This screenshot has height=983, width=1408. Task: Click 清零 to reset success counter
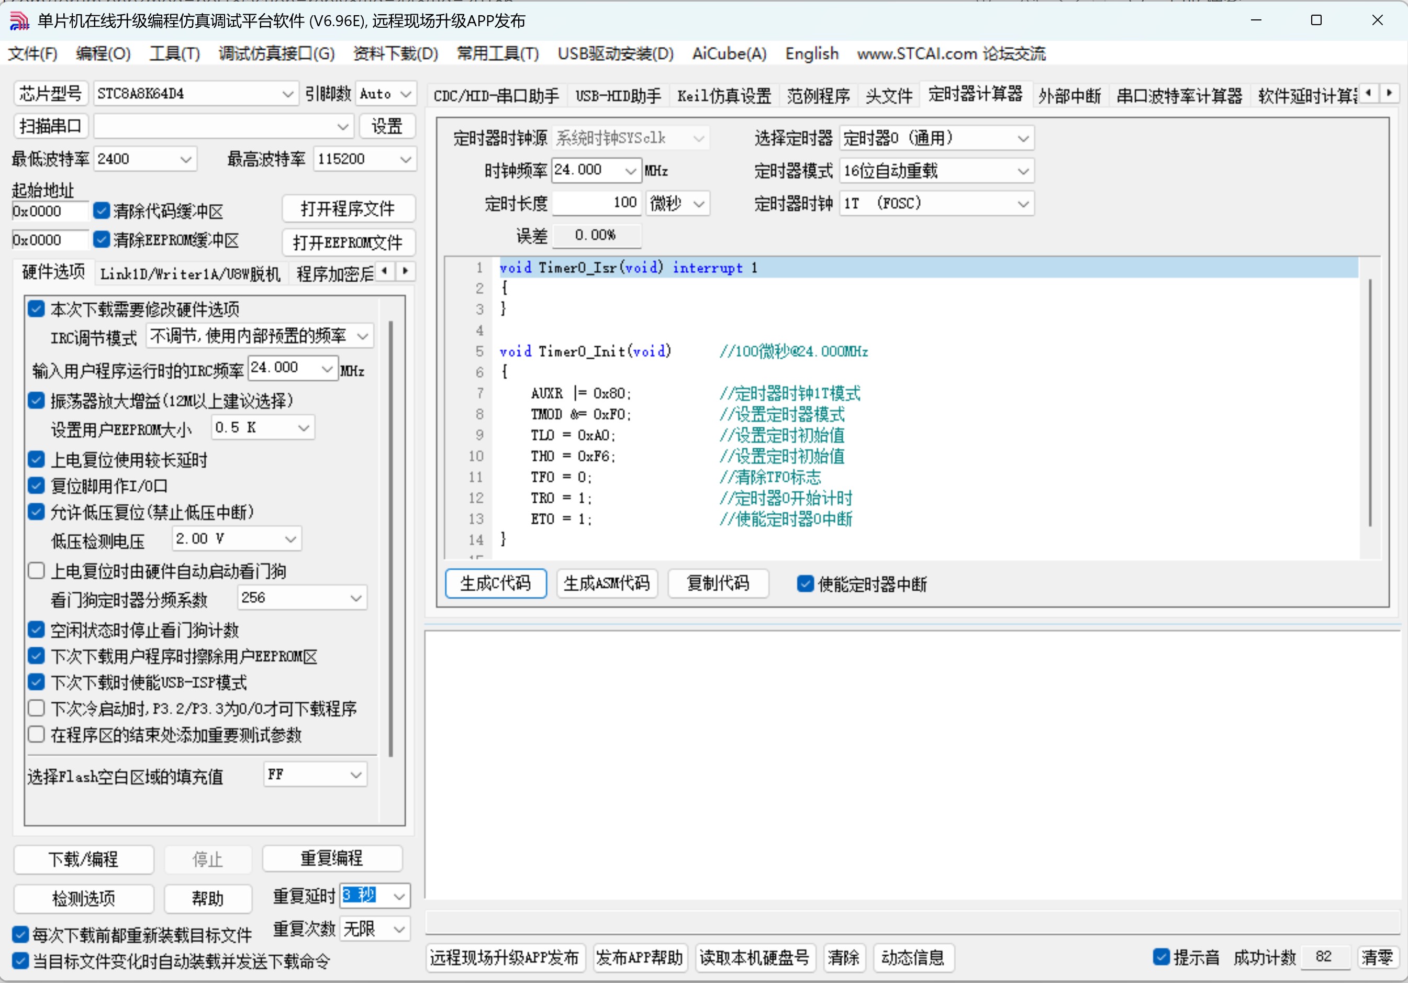click(1378, 957)
